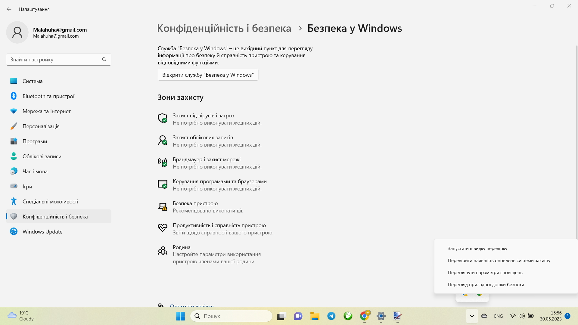Image resolution: width=578 pixels, height=325 pixels.
Task: Click the firewall and network protection icon
Action: pyautogui.click(x=162, y=162)
